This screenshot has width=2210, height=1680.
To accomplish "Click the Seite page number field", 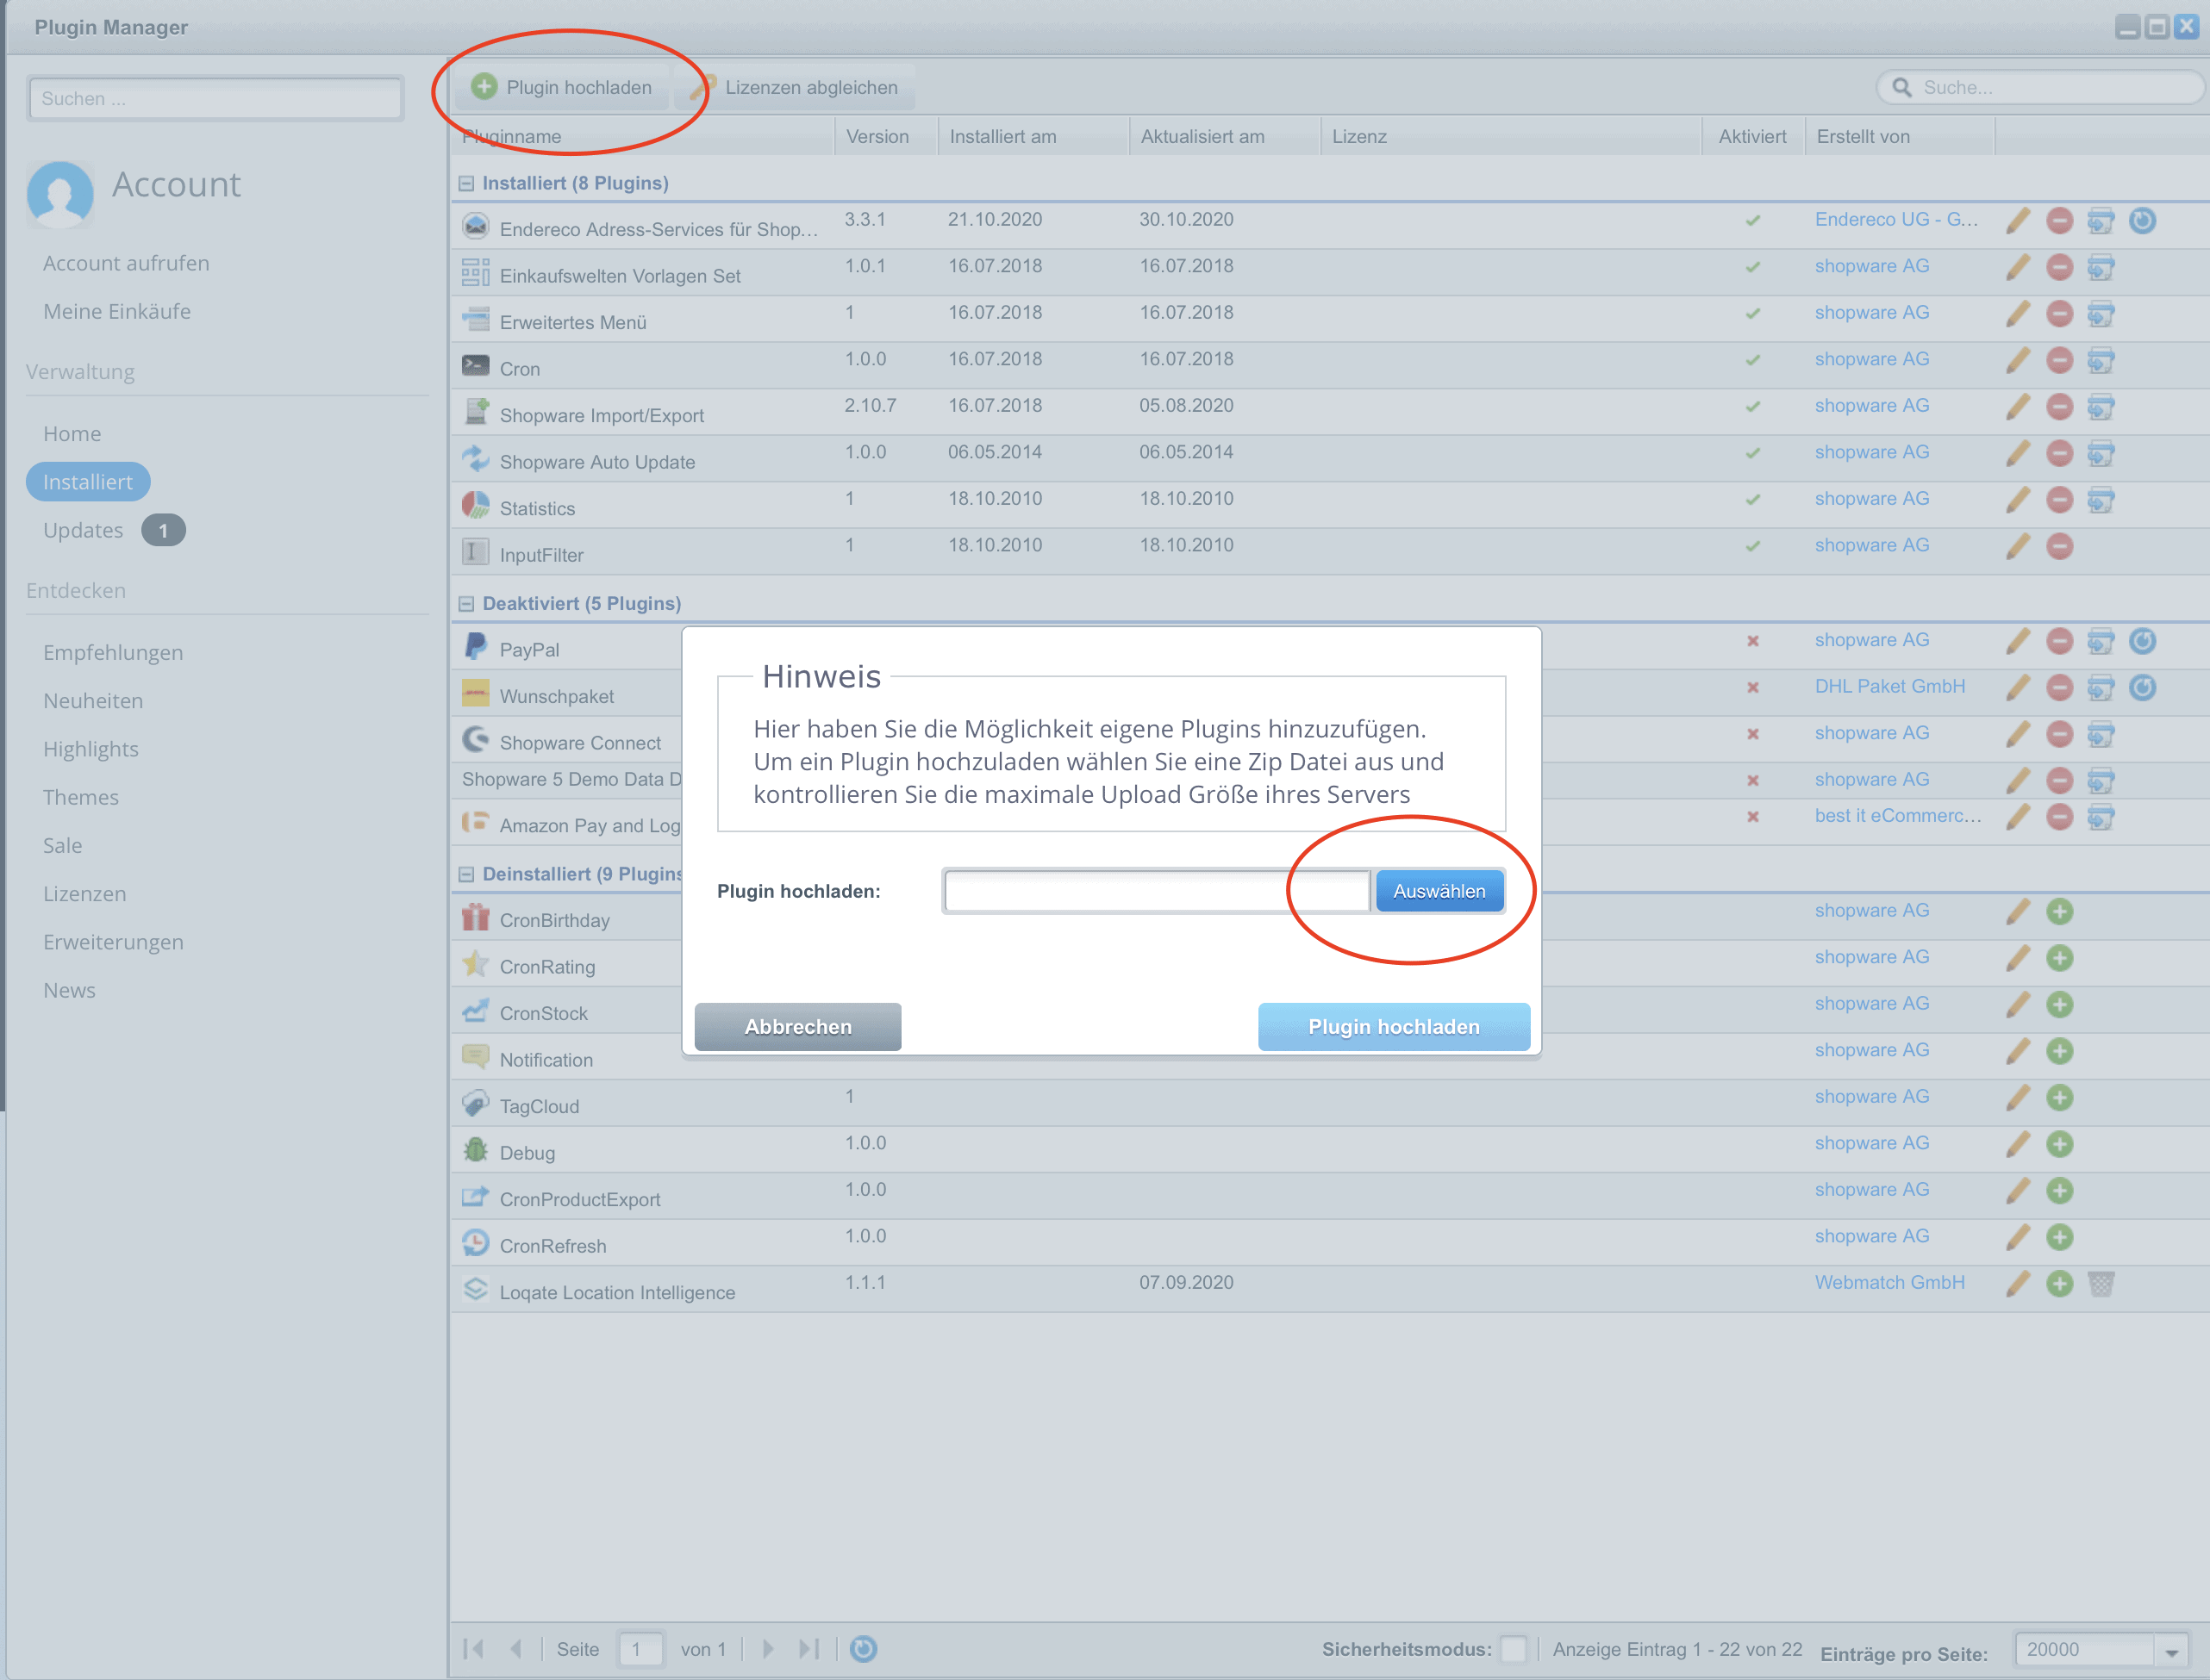I will (640, 1649).
